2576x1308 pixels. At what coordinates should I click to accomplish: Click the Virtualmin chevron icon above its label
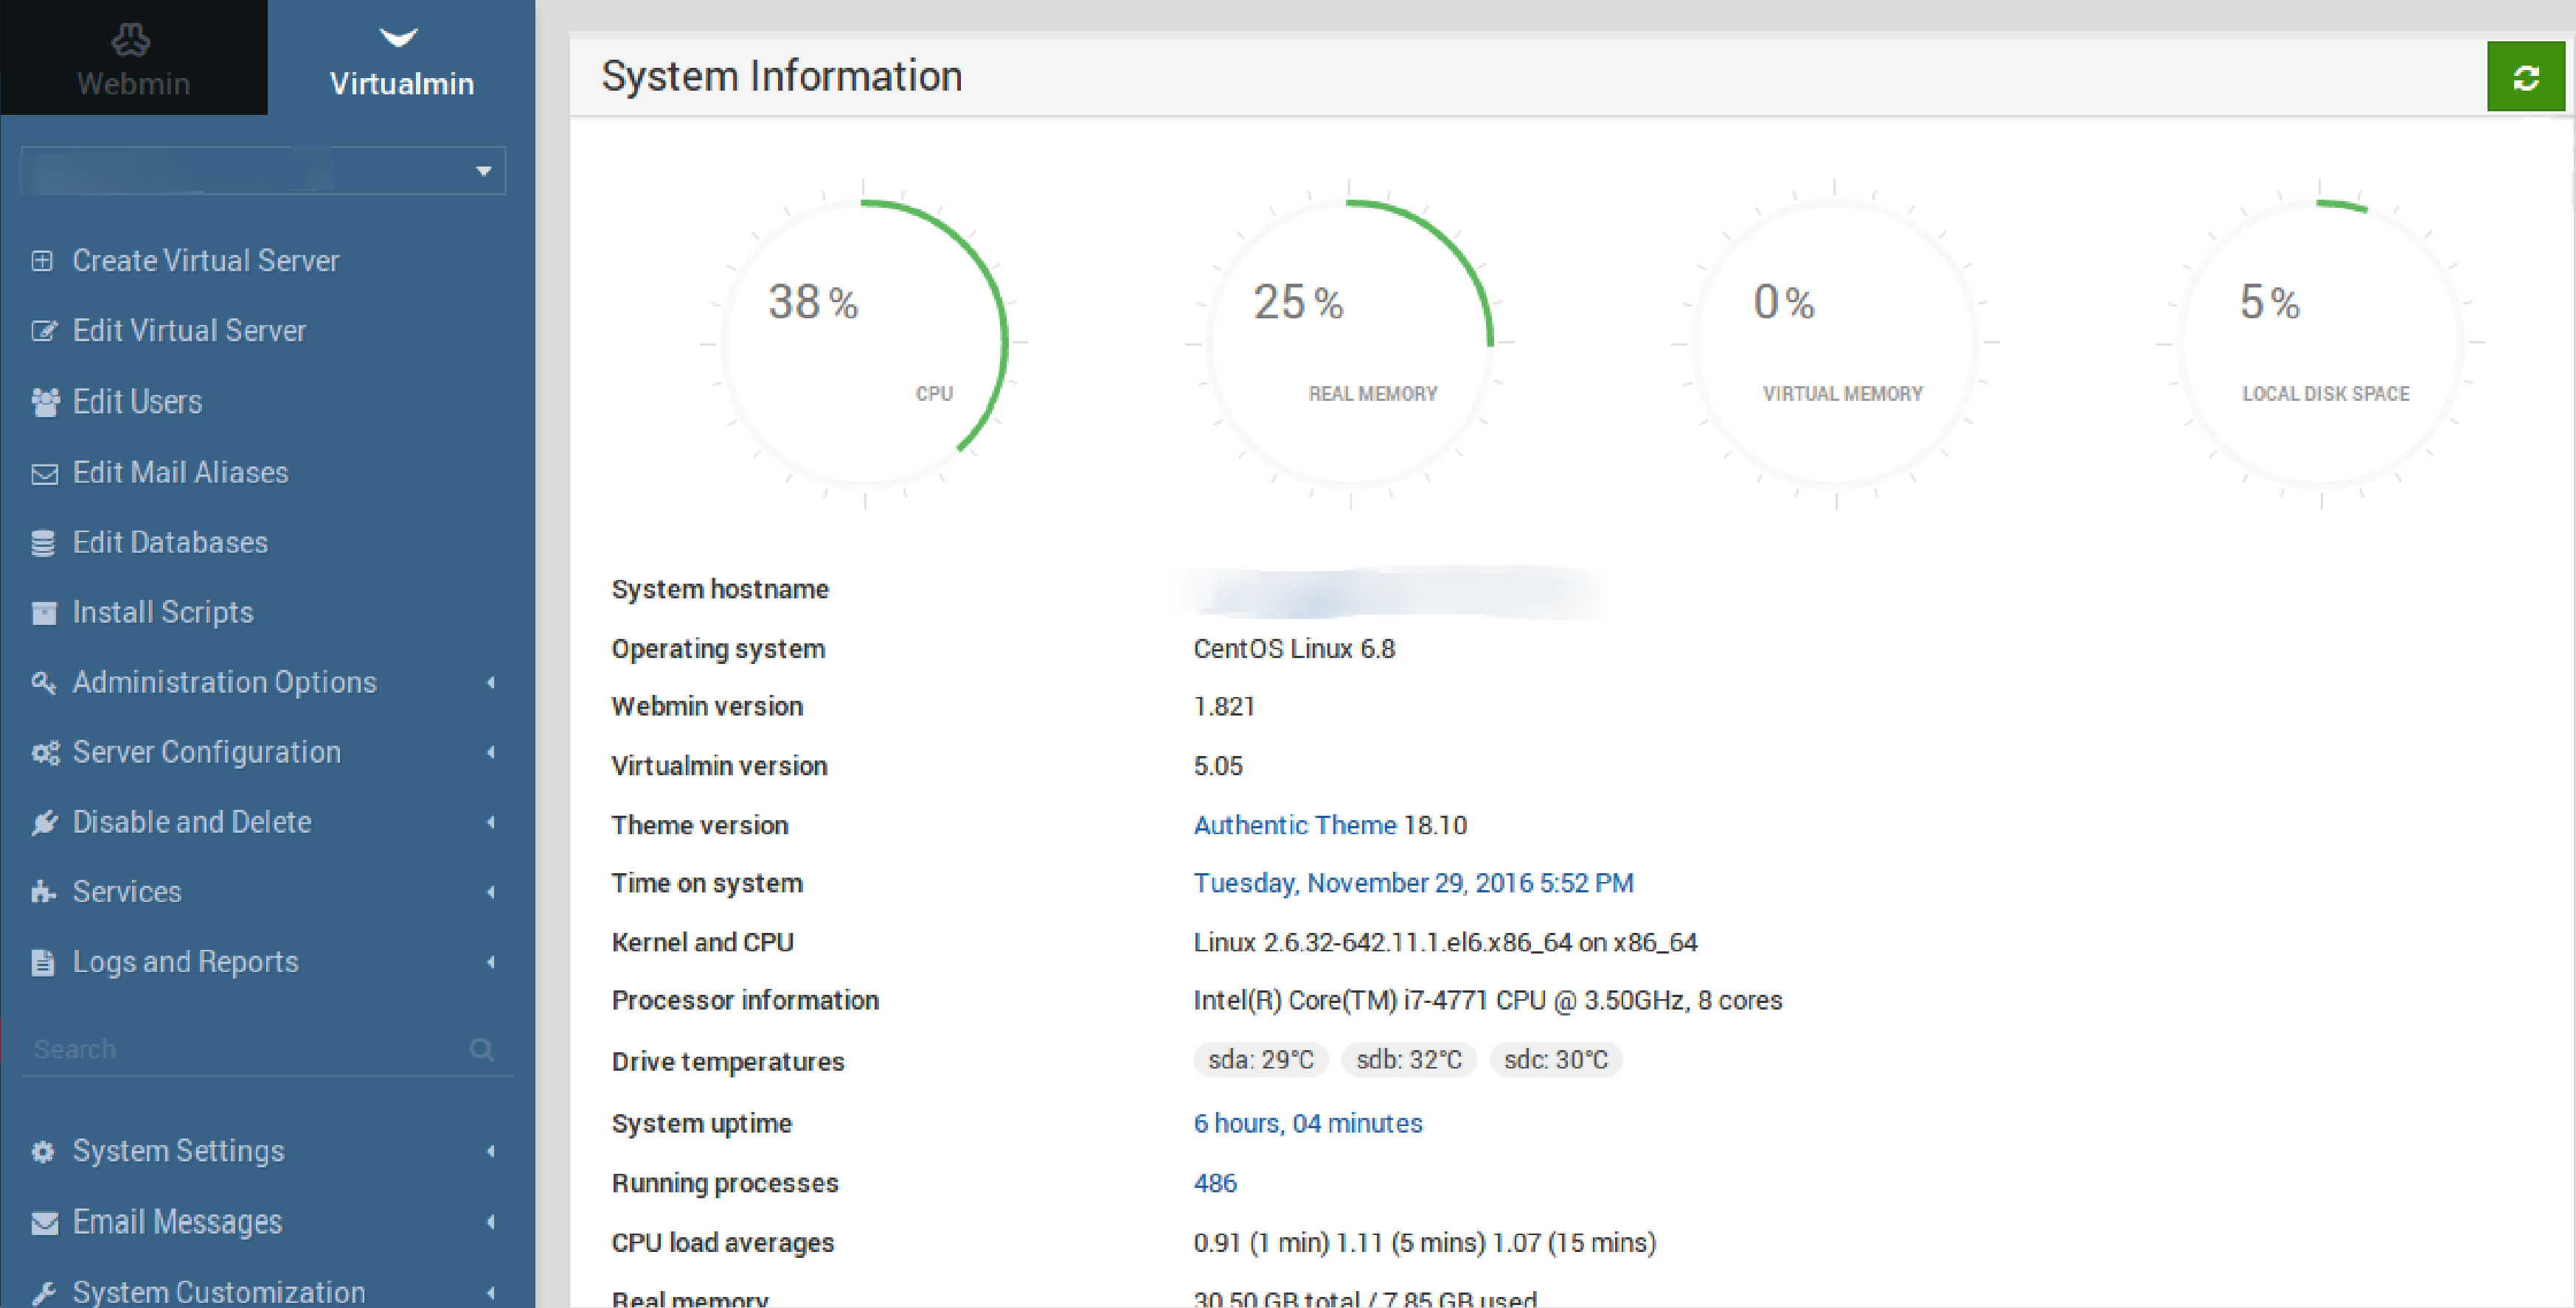coord(399,38)
